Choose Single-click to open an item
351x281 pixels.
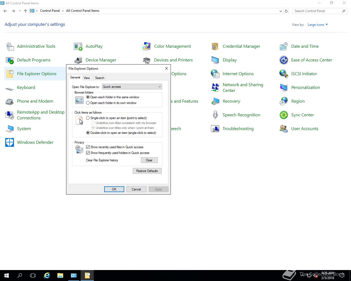click(x=88, y=118)
